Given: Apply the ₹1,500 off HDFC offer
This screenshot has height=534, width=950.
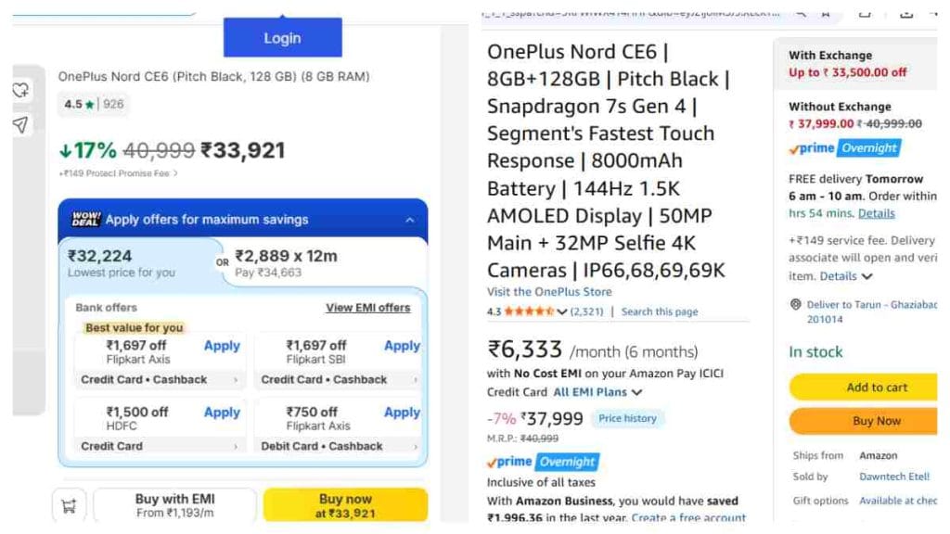Looking at the screenshot, I should click(222, 413).
